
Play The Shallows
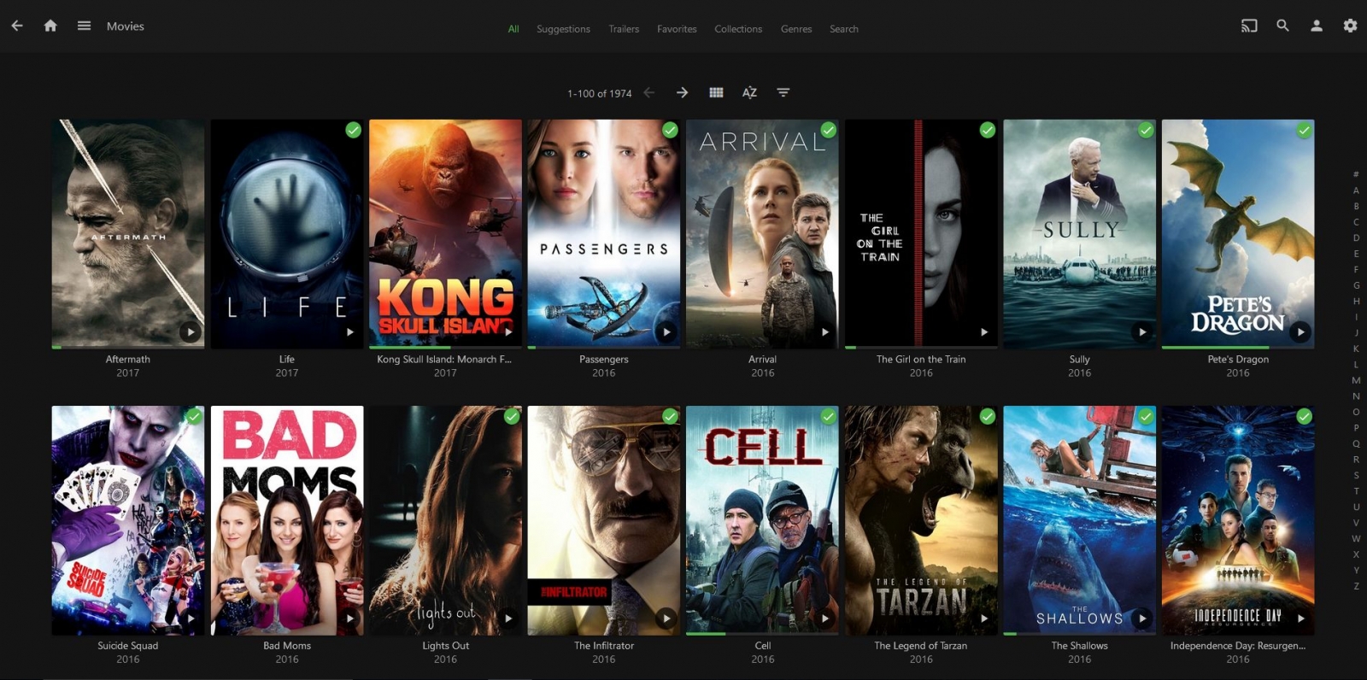(x=1142, y=618)
